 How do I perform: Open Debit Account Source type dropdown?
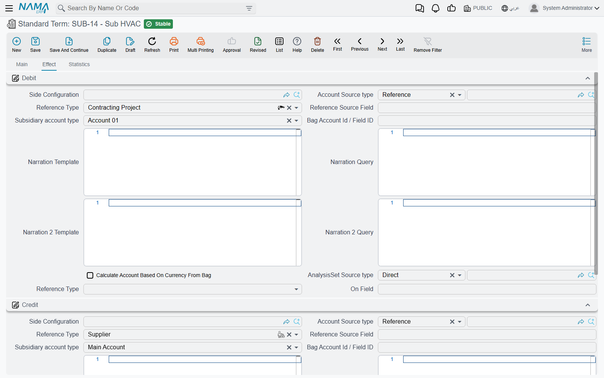coord(460,95)
